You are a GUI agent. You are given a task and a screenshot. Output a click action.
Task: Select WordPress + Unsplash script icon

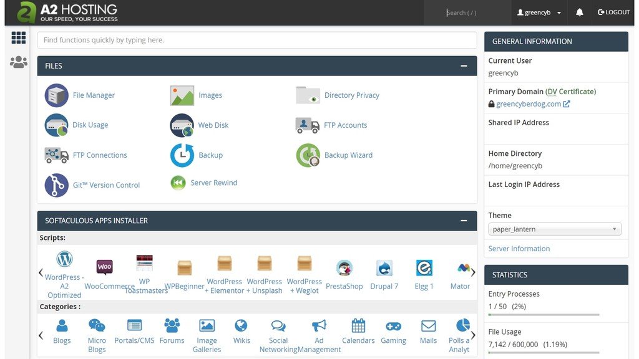point(264,264)
